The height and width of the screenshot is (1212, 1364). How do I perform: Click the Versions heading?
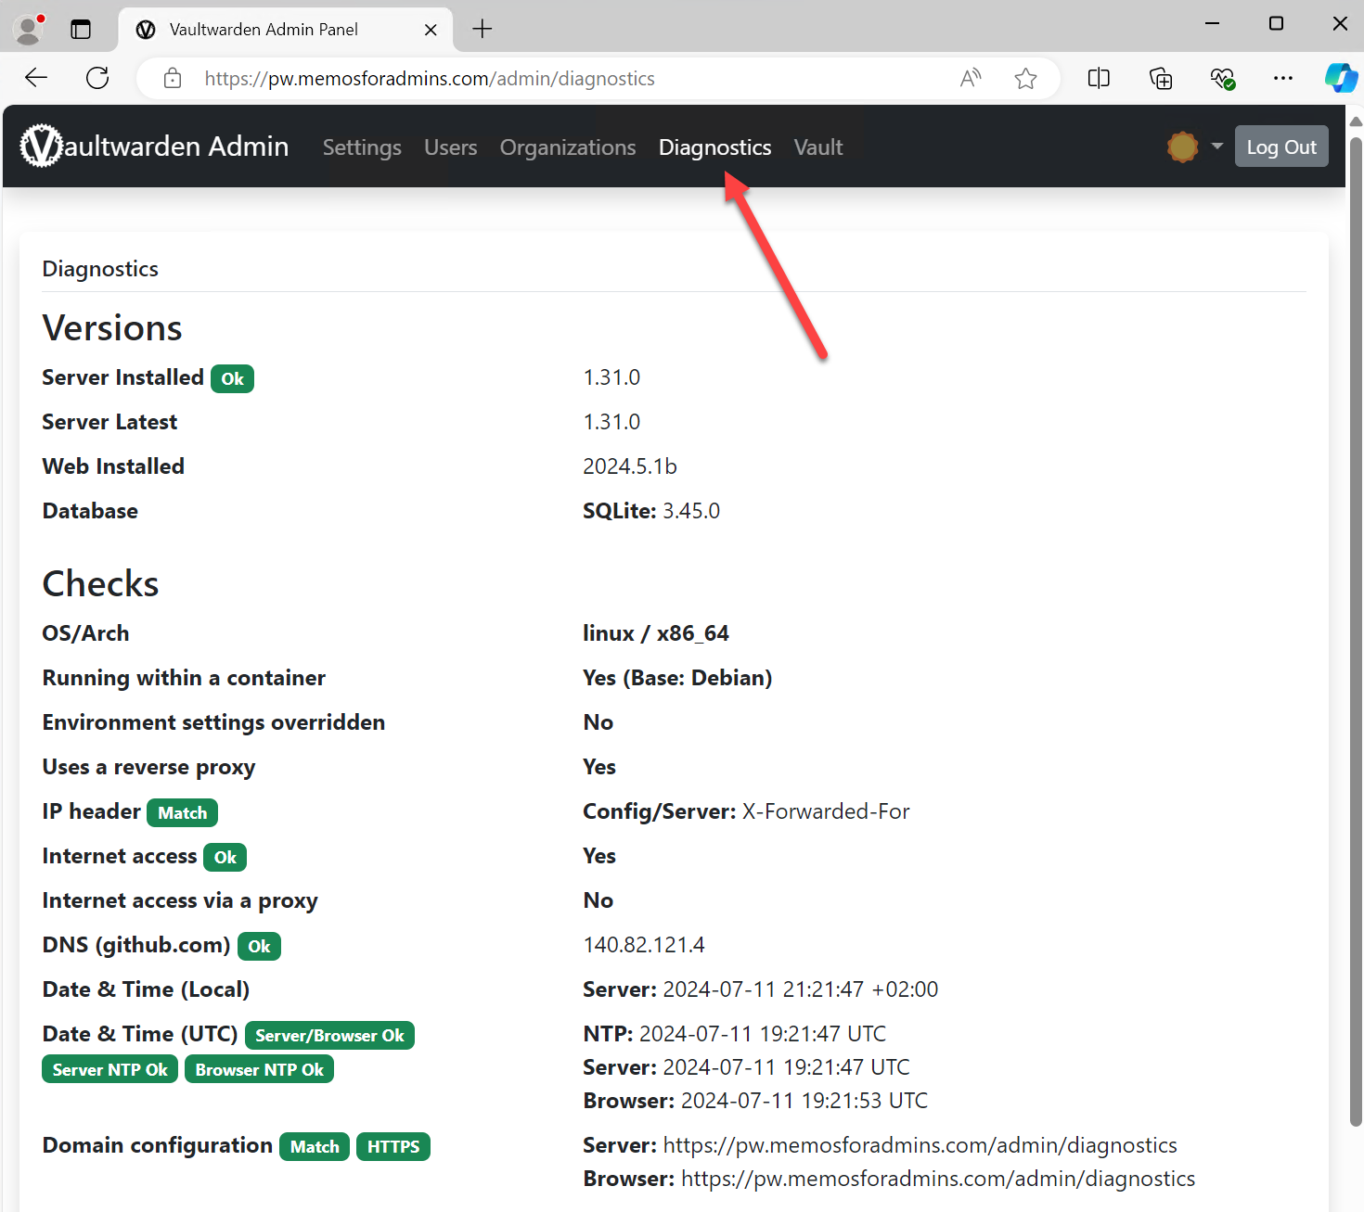112,328
